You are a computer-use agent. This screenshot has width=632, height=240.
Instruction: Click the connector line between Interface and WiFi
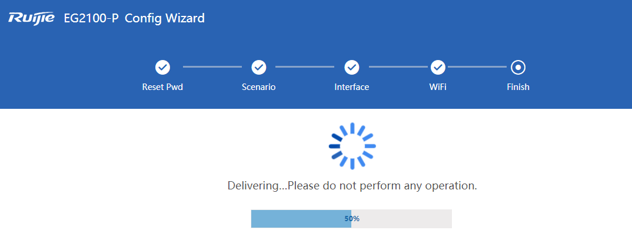[x=397, y=67]
